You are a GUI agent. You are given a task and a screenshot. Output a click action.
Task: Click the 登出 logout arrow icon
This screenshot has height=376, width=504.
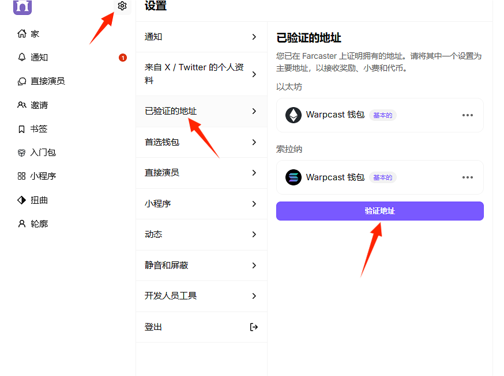pos(254,327)
